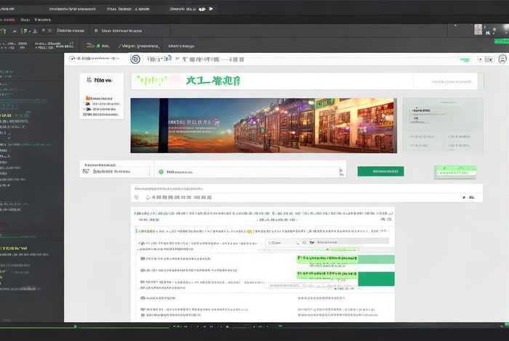Open the night street storefront banner image

point(263,126)
